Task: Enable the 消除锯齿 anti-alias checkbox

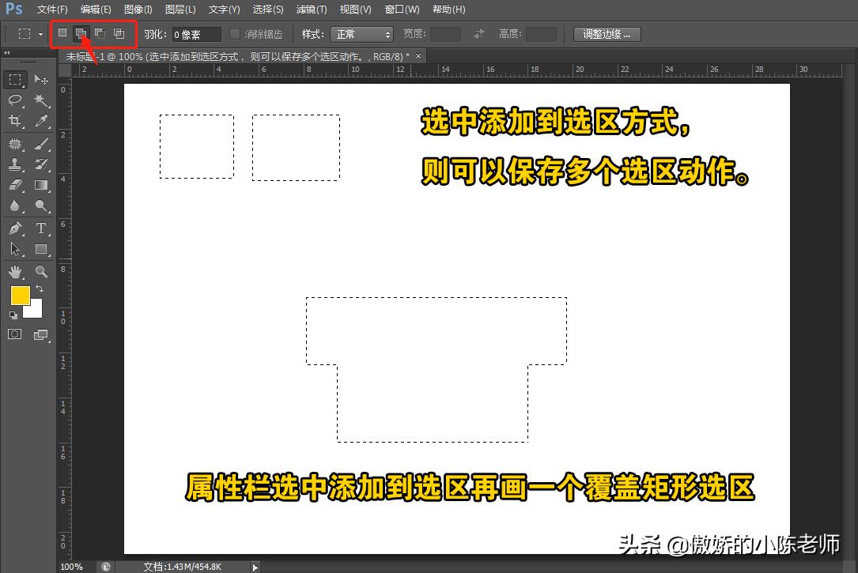Action: click(234, 33)
